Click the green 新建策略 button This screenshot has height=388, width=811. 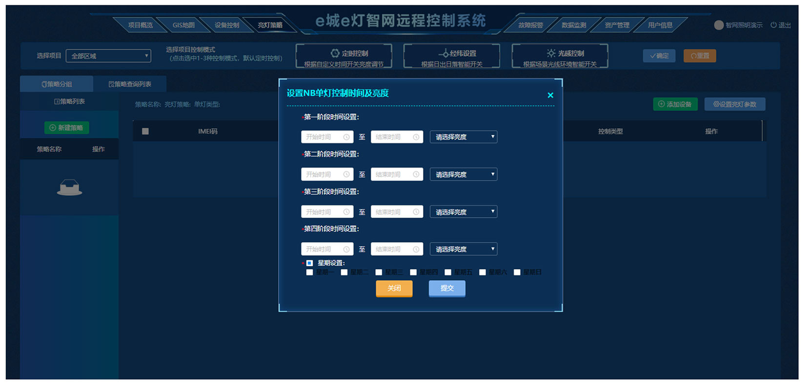coord(66,128)
